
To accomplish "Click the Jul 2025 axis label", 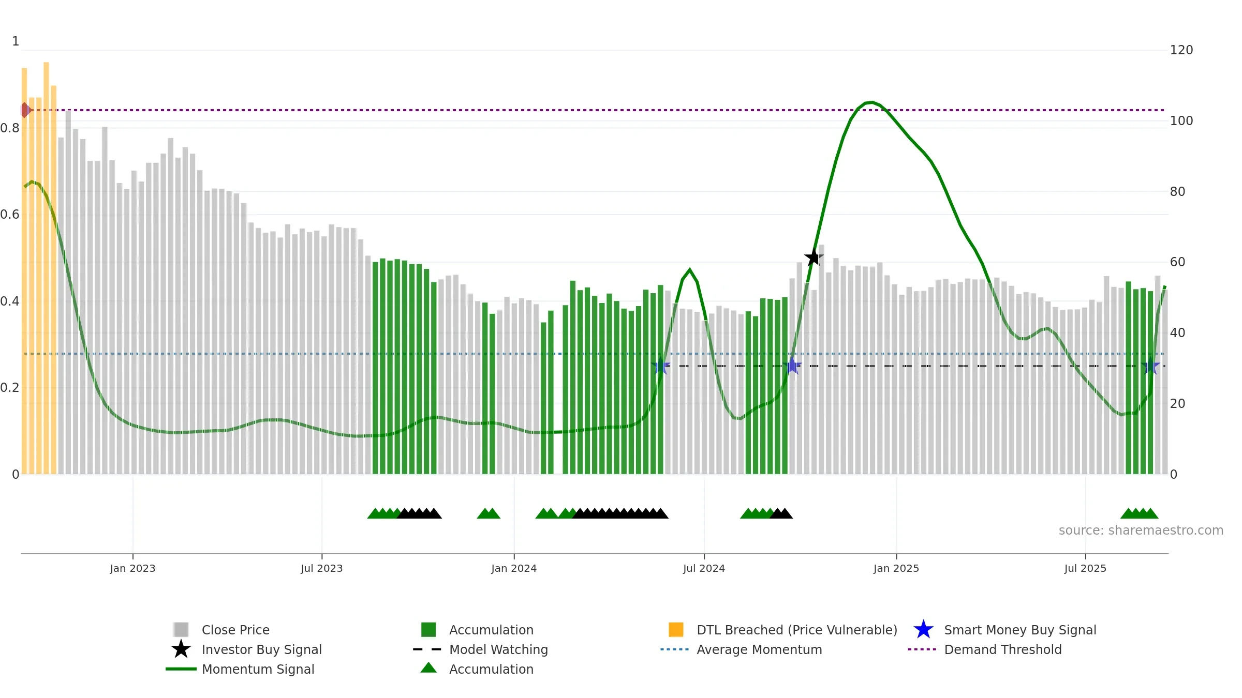I will (x=1085, y=569).
